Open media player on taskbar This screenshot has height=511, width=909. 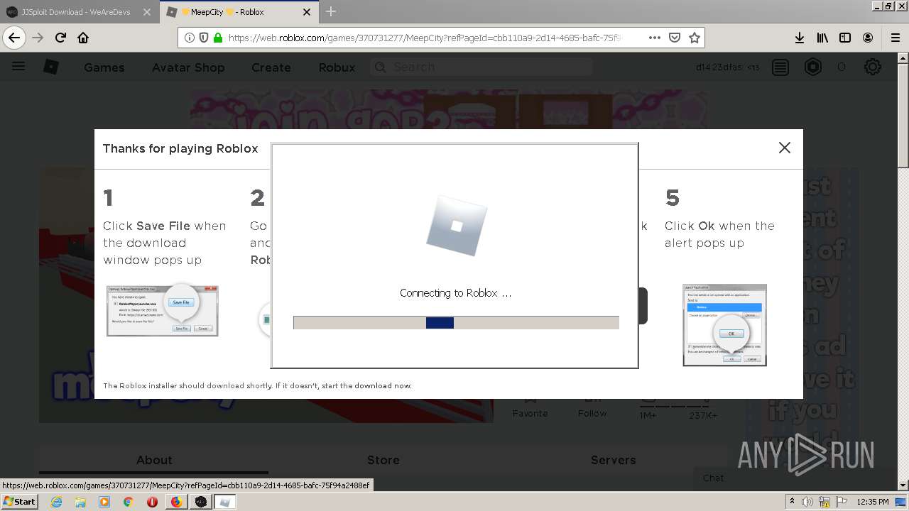pos(104,501)
